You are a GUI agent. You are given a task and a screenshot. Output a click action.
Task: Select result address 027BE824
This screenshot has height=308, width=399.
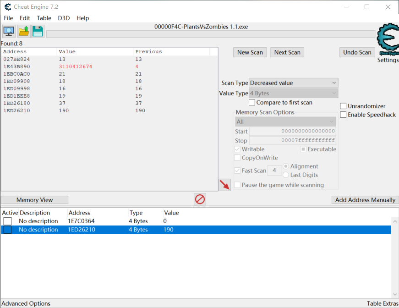coord(16,59)
